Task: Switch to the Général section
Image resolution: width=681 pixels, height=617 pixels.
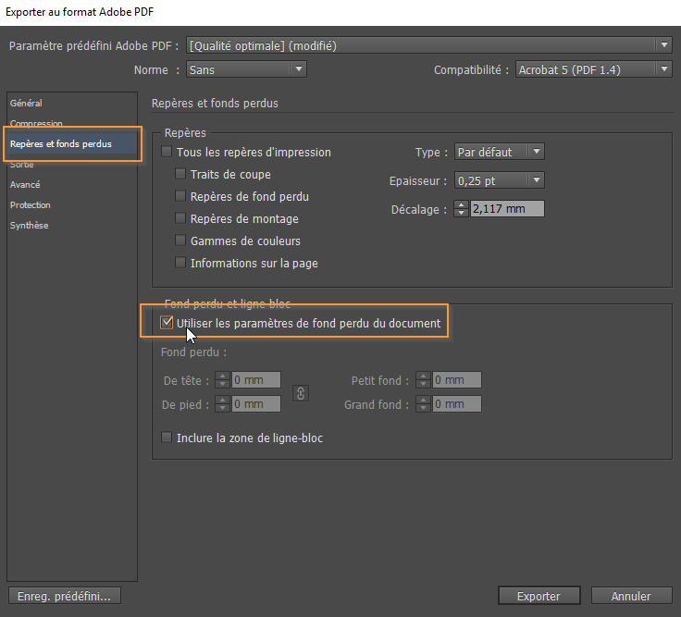Action: pyautogui.click(x=26, y=104)
